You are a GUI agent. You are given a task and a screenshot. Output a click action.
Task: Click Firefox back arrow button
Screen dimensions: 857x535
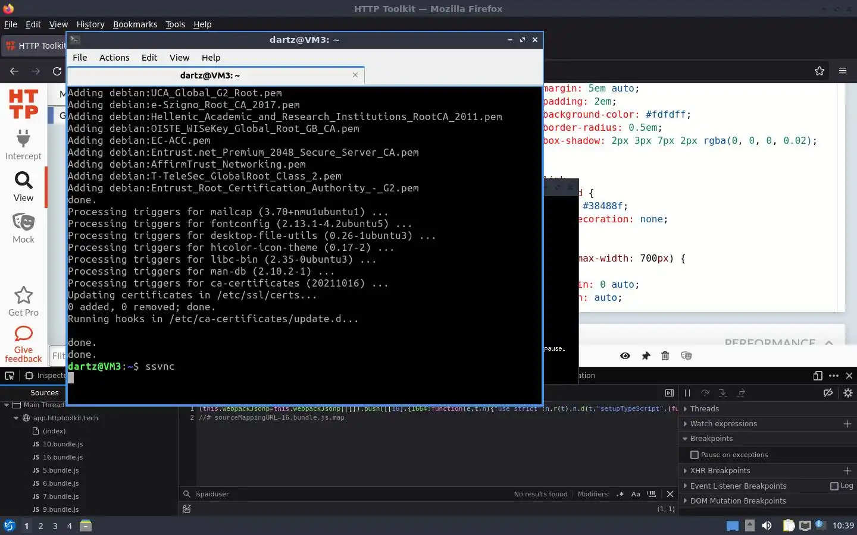[x=14, y=71]
